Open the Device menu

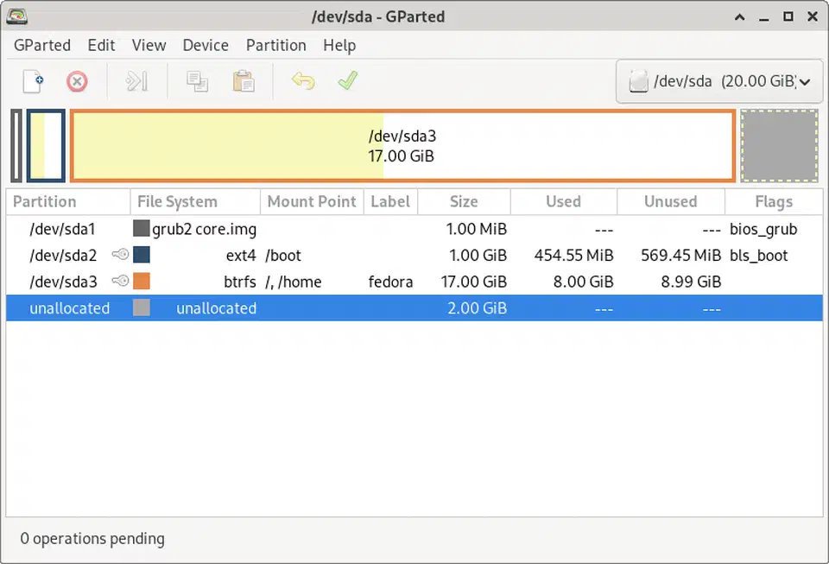(x=205, y=45)
